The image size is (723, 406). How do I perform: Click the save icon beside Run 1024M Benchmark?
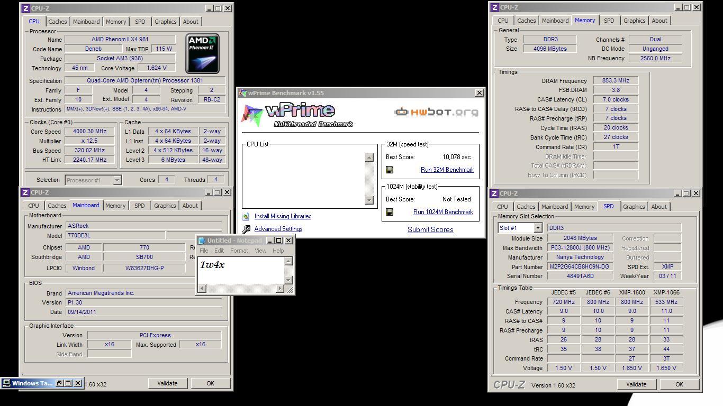click(x=390, y=212)
